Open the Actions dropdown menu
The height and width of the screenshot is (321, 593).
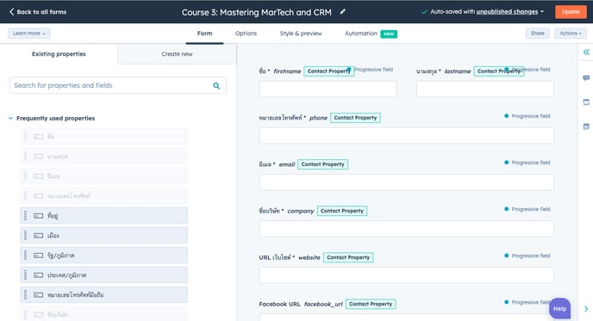point(571,34)
